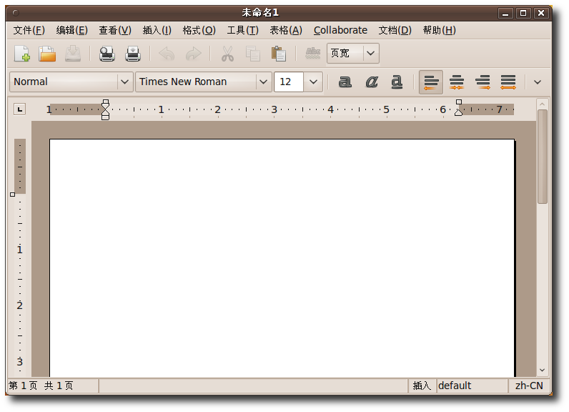Close the 未命名1 window
Viewport: 569px width, 412px height.
click(x=541, y=13)
